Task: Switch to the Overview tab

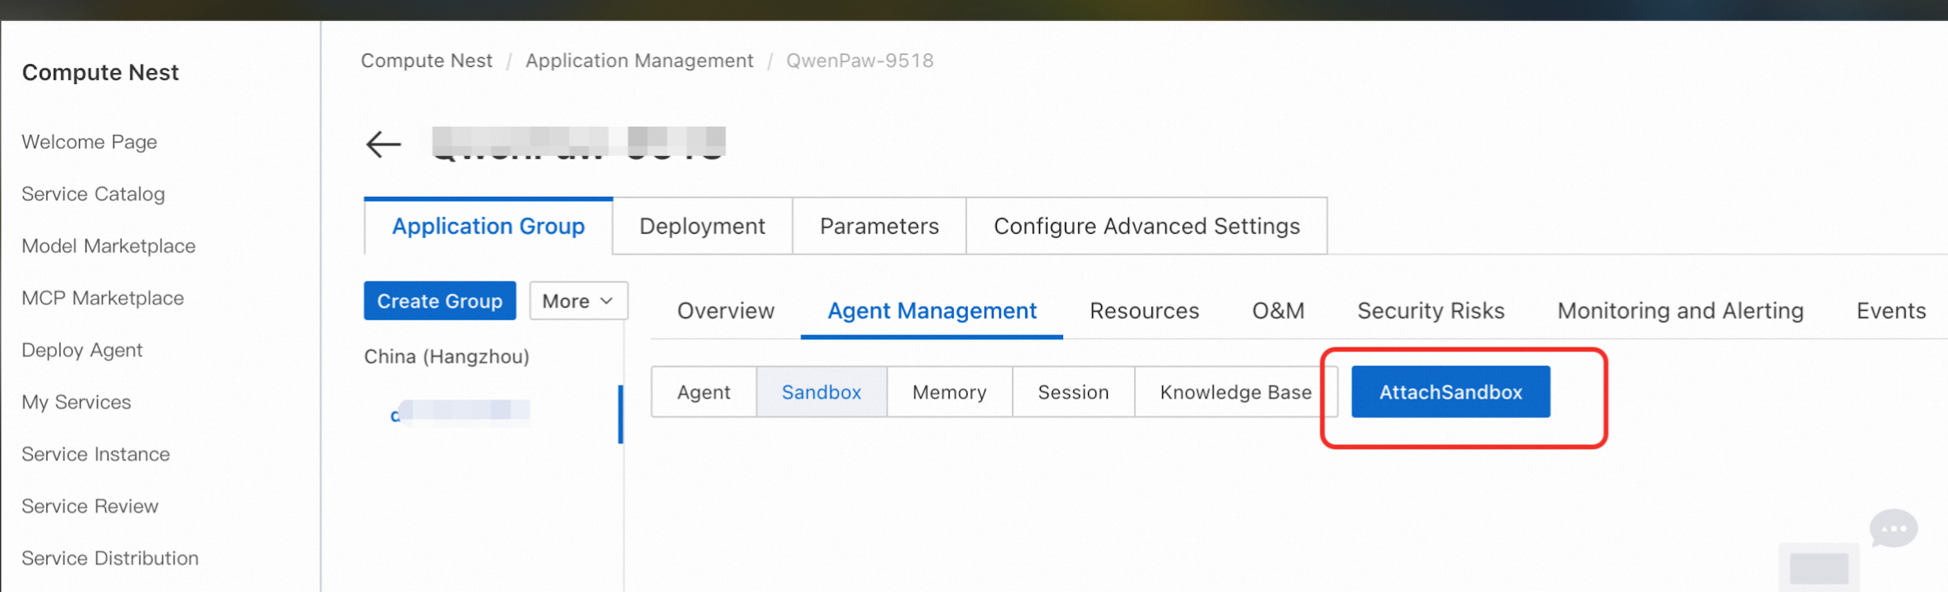Action: [x=725, y=311]
